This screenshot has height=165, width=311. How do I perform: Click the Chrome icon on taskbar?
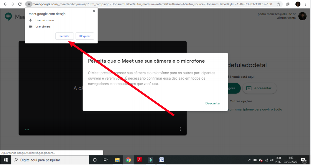coord(128,160)
